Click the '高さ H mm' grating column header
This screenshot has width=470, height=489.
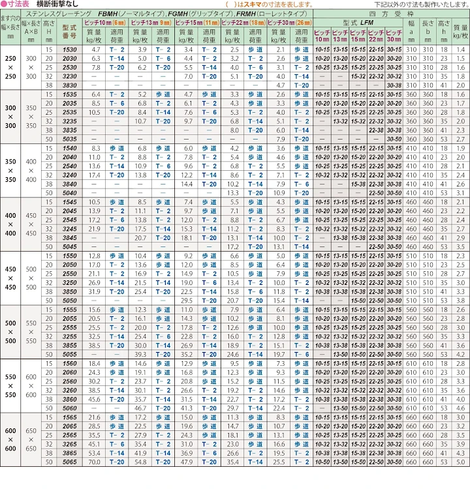point(49,32)
